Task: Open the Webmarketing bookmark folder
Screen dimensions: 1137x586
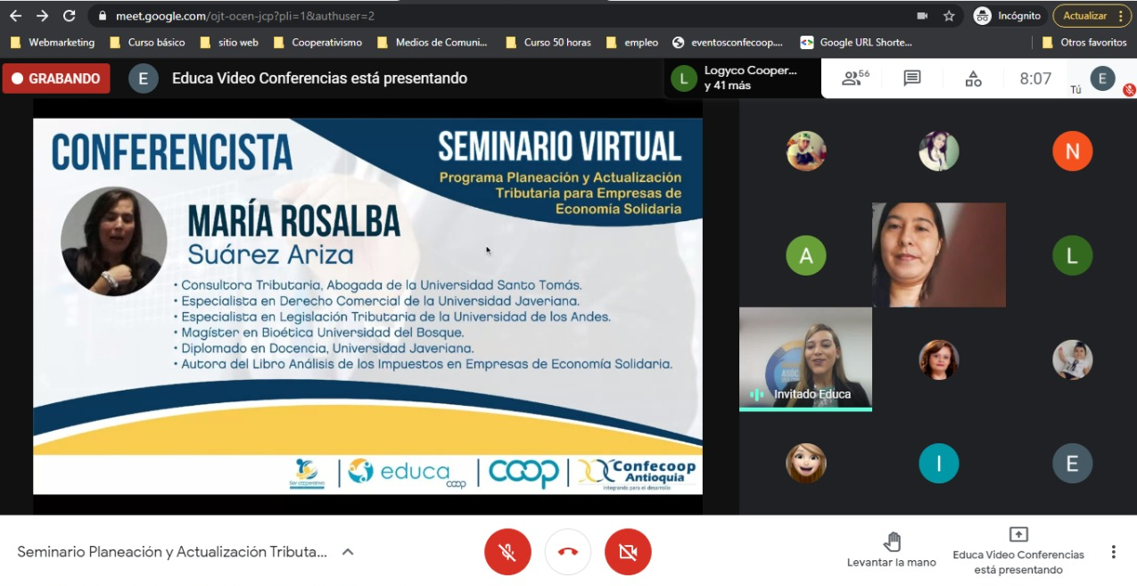Action: click(52, 42)
